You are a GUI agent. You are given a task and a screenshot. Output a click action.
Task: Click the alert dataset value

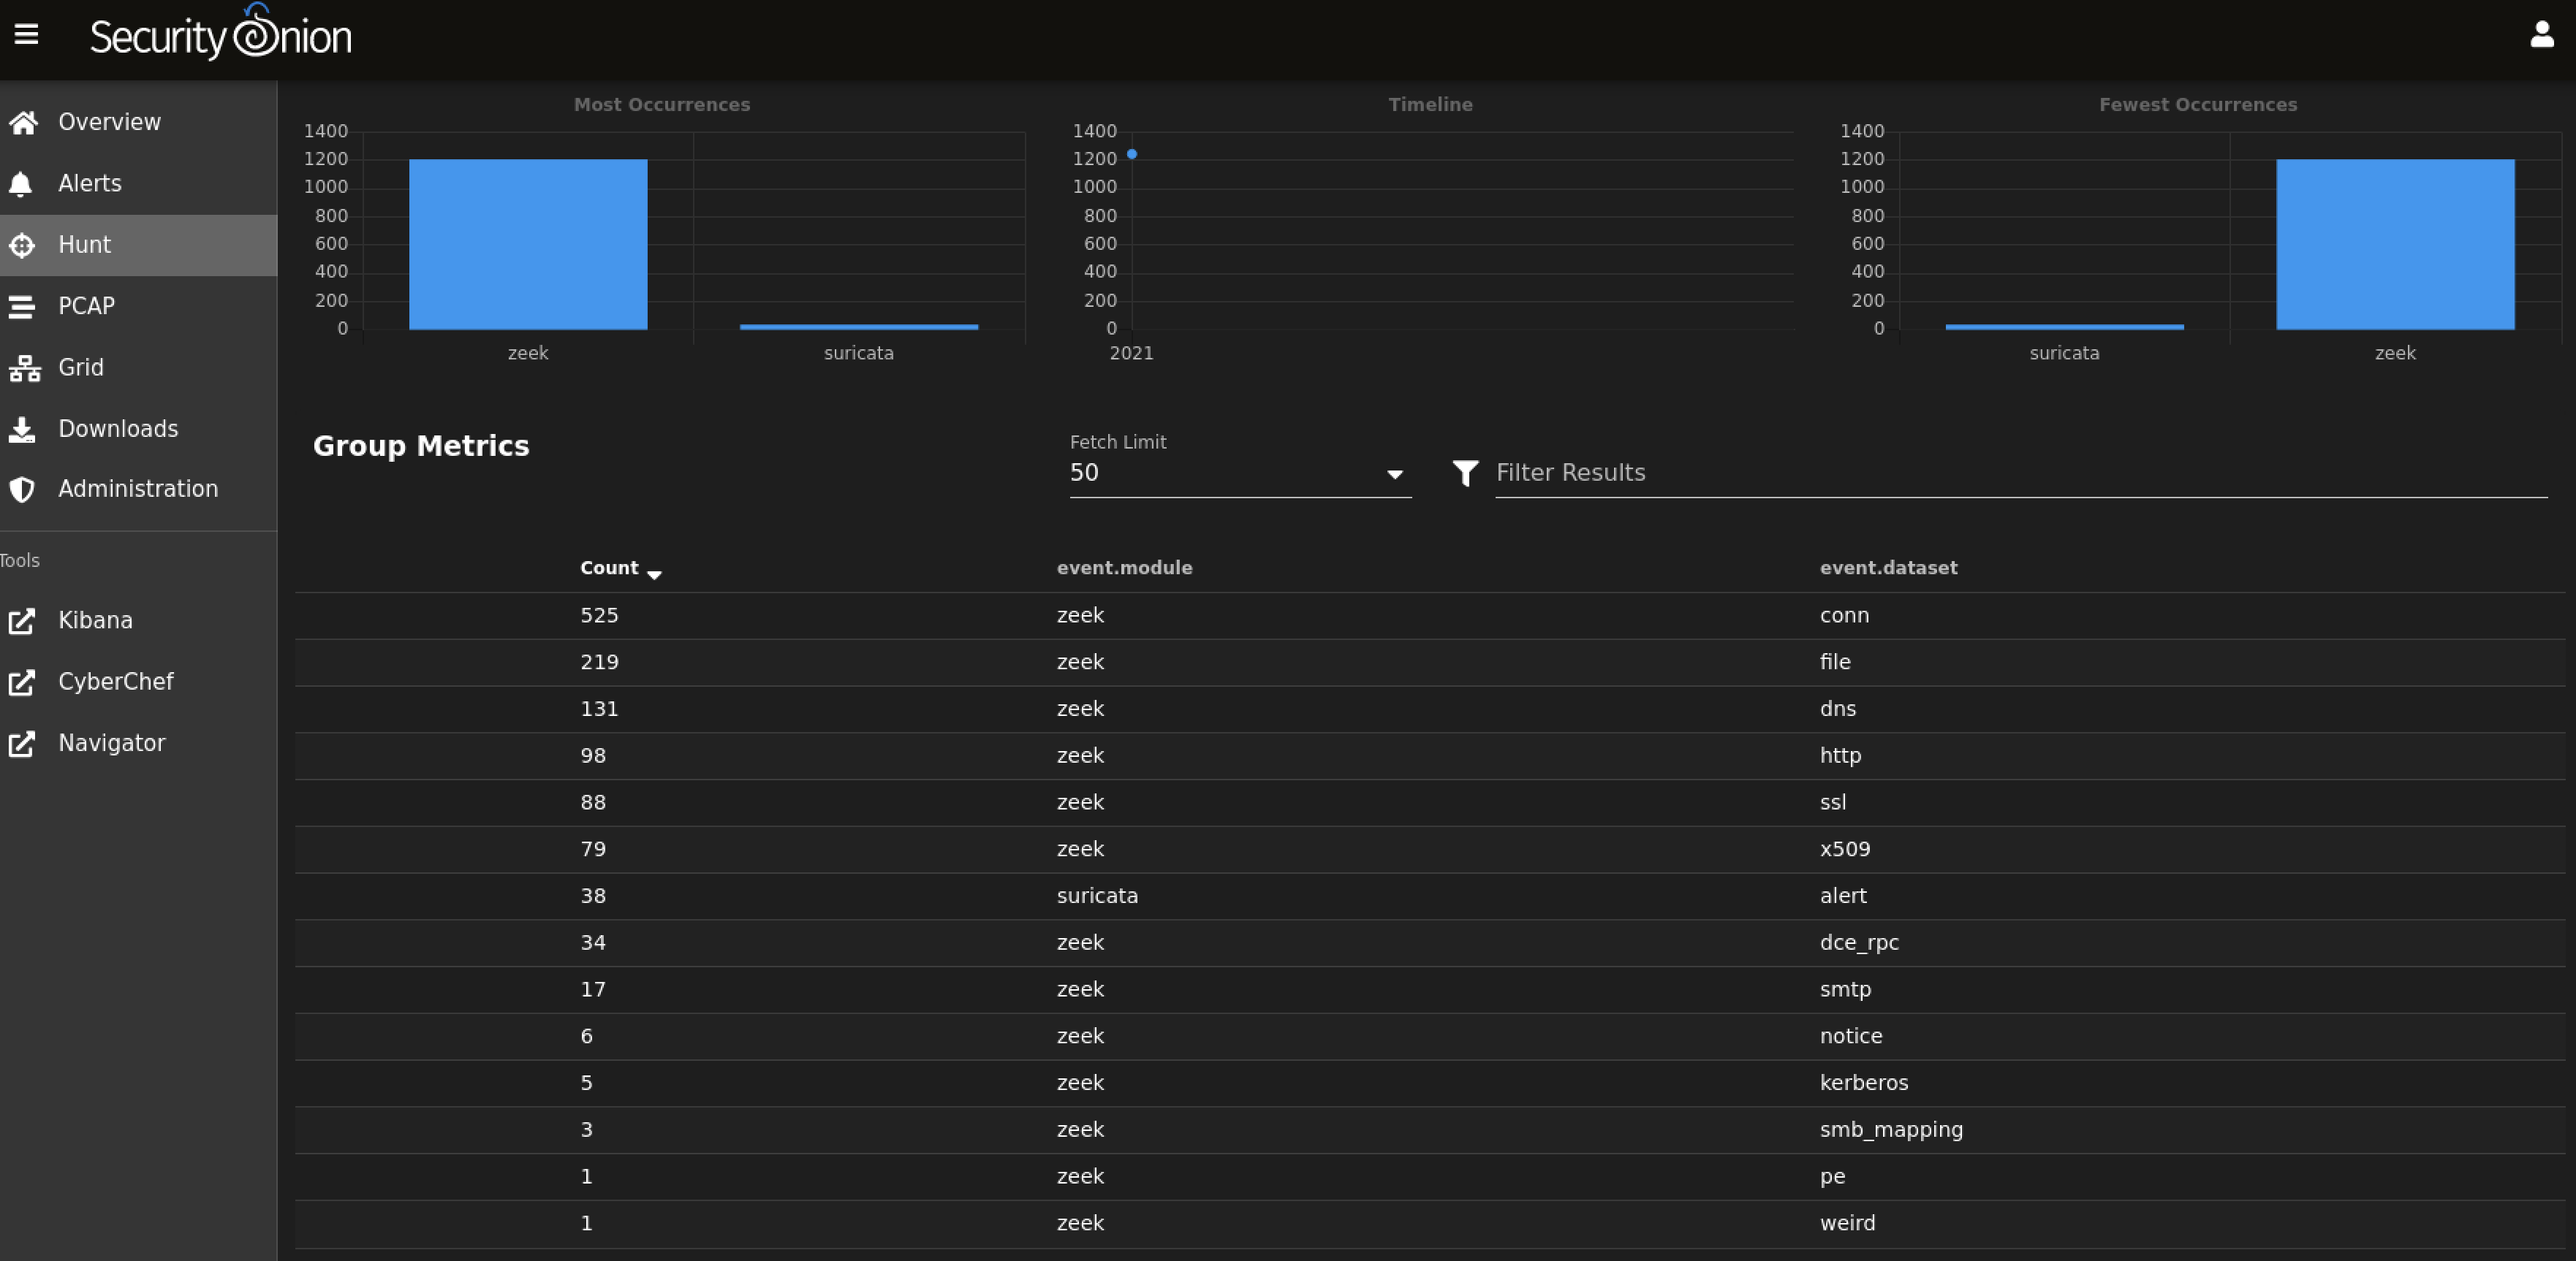pos(1843,896)
